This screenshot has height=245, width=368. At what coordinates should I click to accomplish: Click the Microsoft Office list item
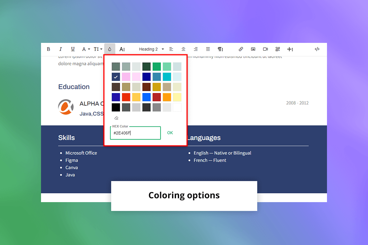coord(81,153)
